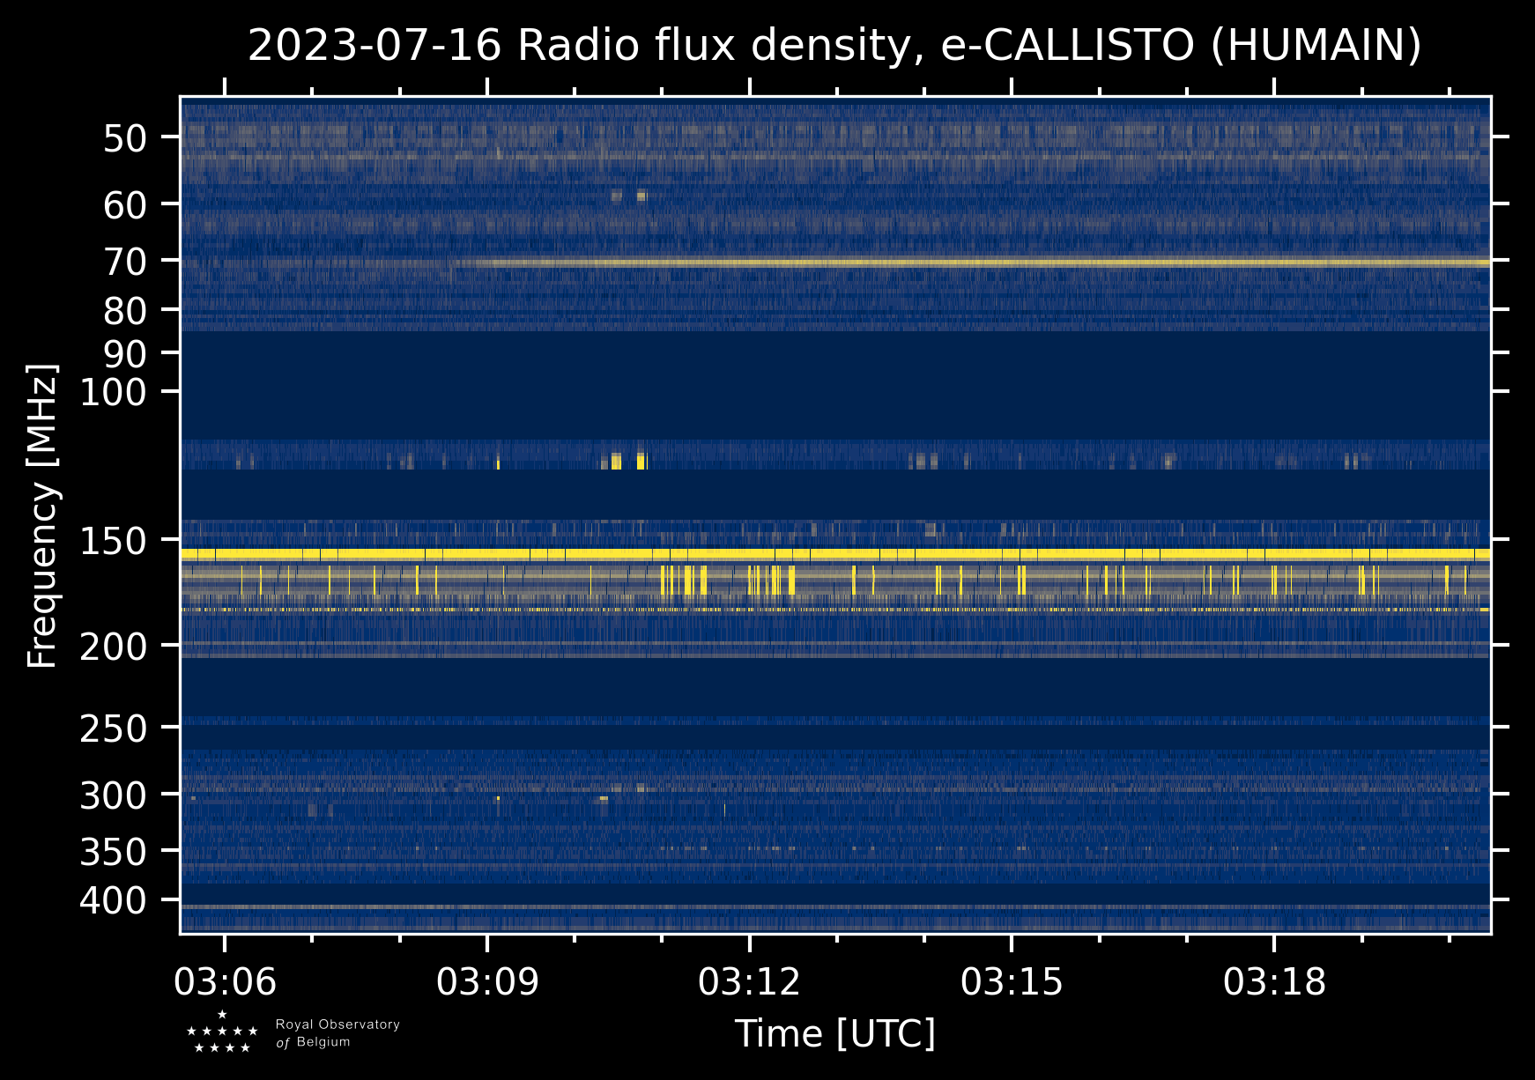Click the Royal Observatory of Belgium text
The height and width of the screenshot is (1080, 1535).
click(337, 1033)
